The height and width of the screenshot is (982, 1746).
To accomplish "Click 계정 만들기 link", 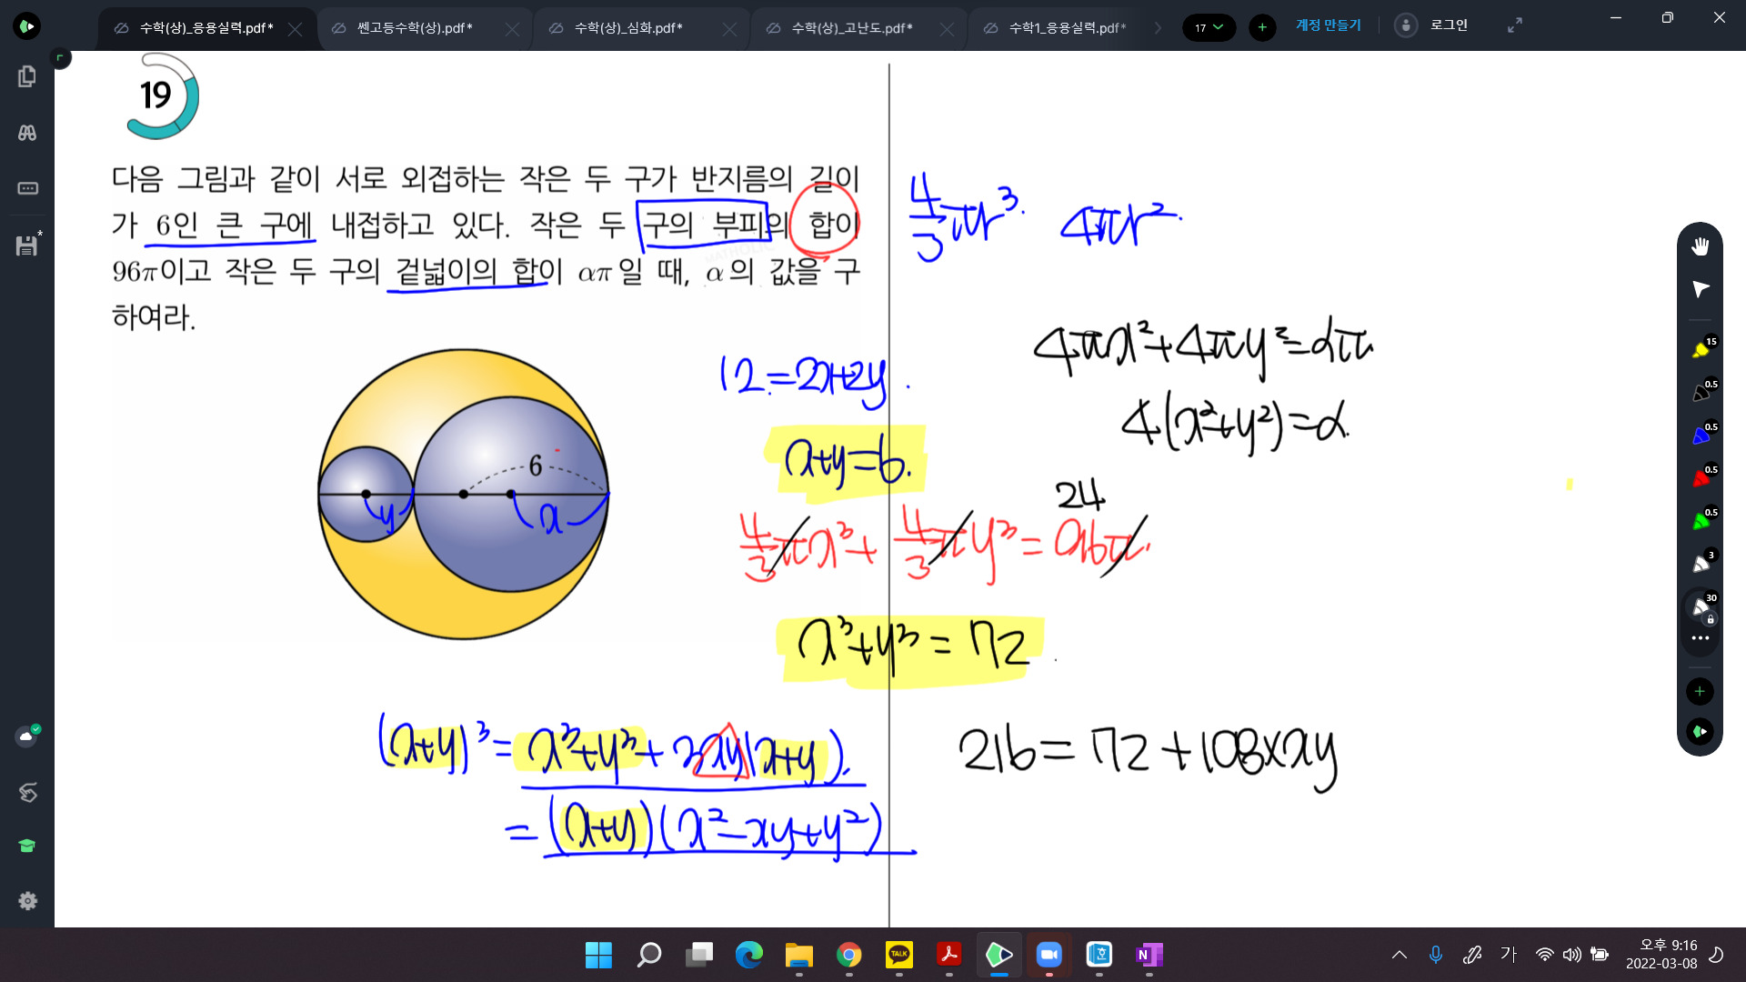I will pyautogui.click(x=1328, y=25).
